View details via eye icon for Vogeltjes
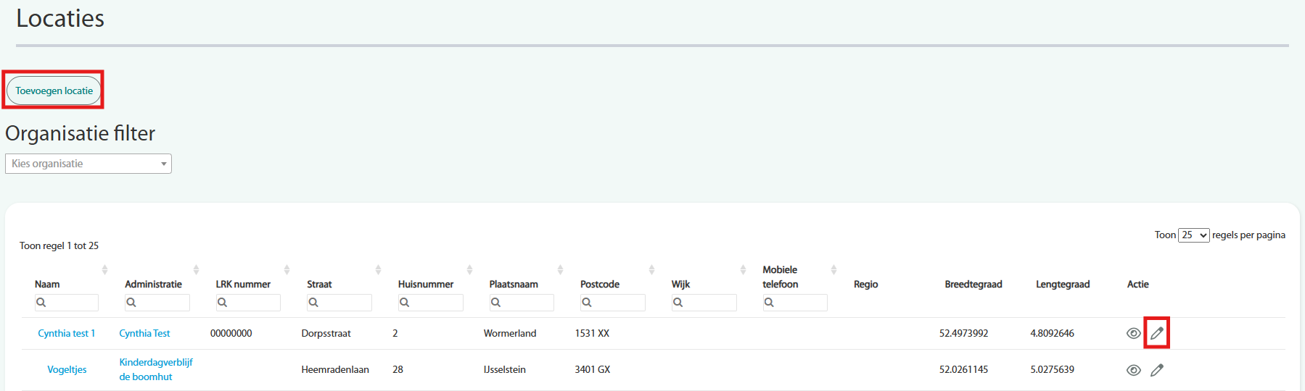Screen dimensions: 1305x391 (1133, 370)
